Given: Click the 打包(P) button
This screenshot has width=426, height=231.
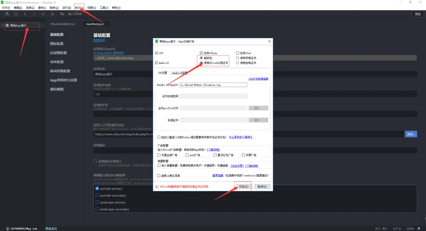Looking at the screenshot, I should (244, 187).
